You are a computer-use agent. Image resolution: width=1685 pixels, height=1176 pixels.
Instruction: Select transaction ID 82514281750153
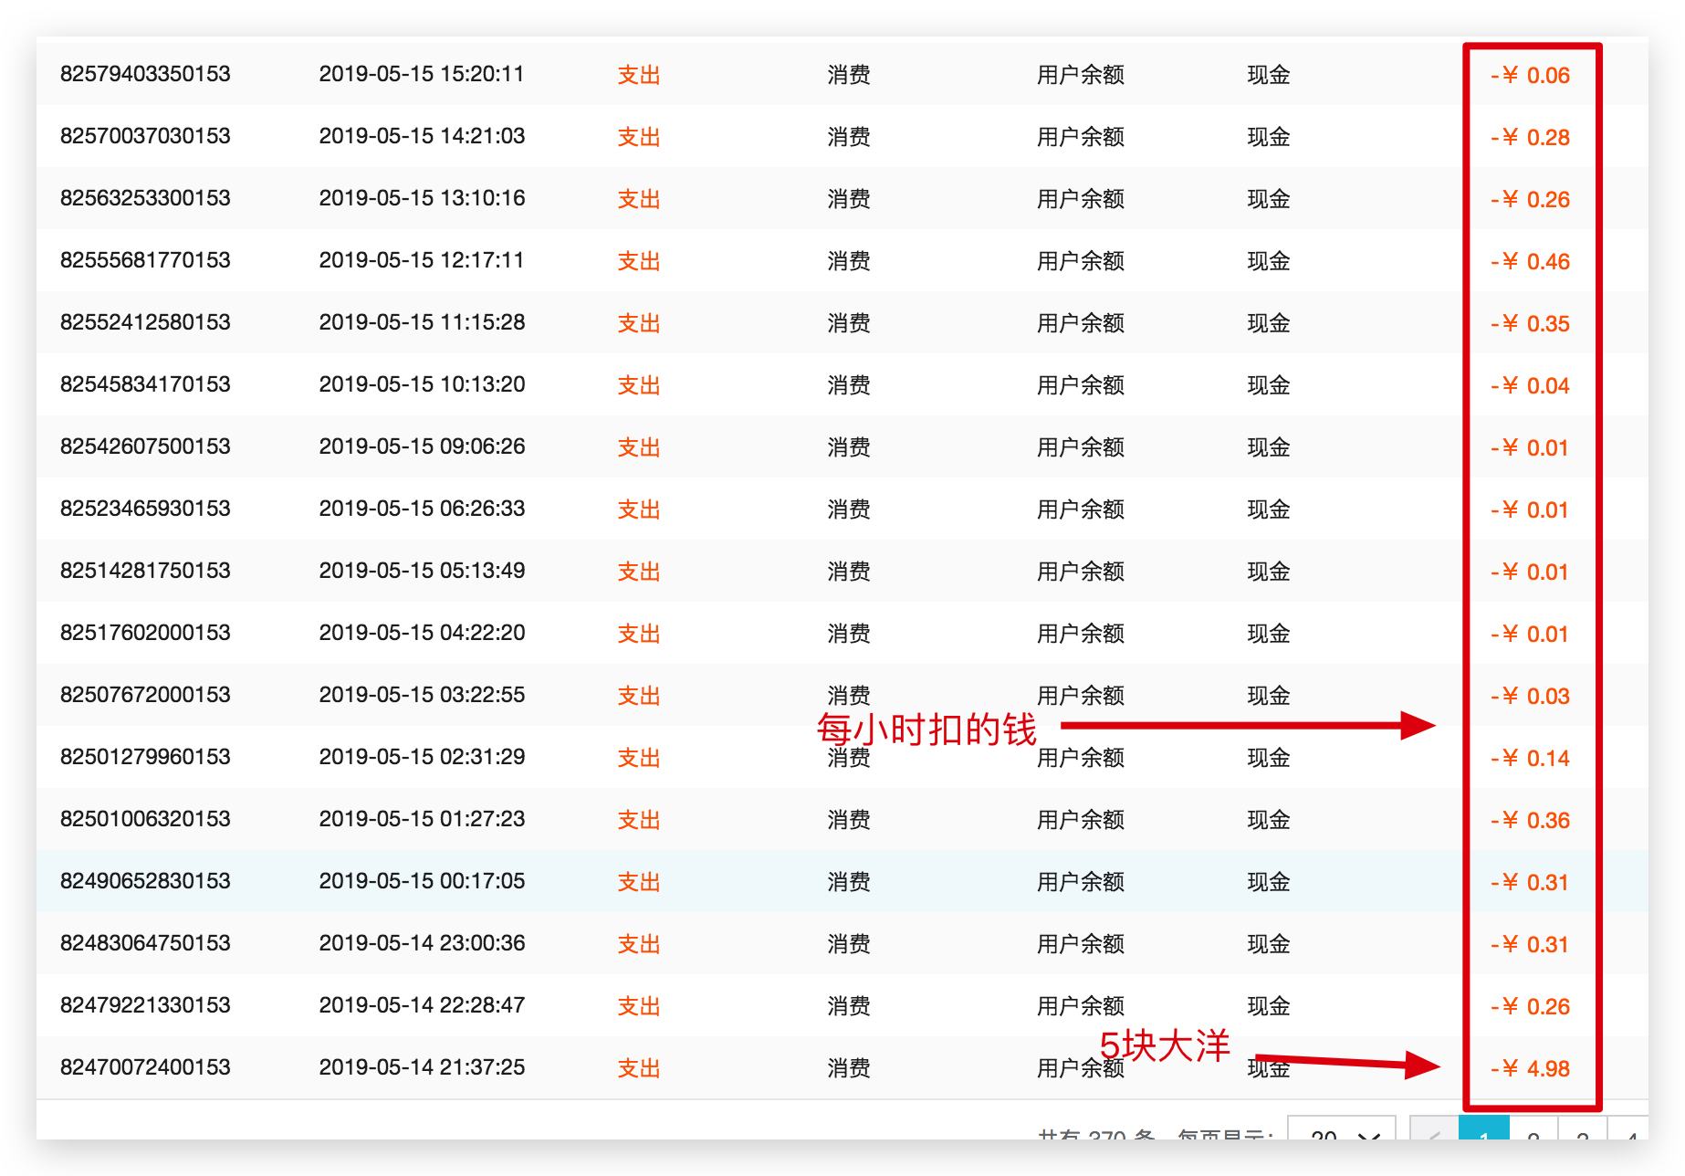145,571
